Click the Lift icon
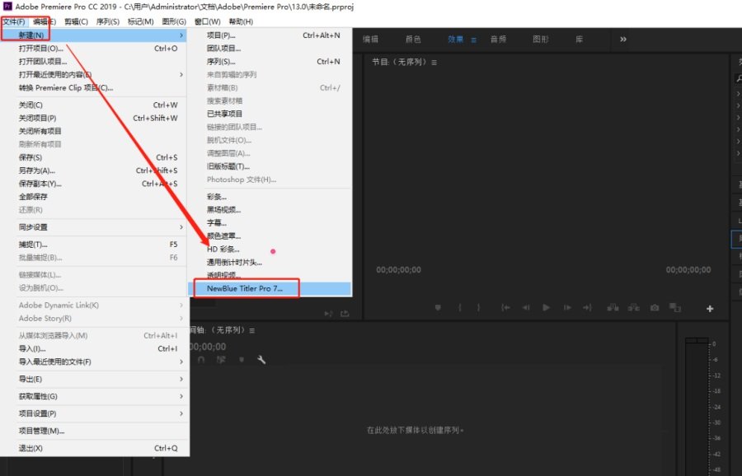Viewport: 742px width, 476px height. point(613,308)
